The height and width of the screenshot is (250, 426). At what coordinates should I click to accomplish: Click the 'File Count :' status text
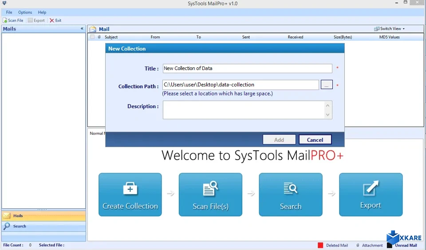point(13,245)
